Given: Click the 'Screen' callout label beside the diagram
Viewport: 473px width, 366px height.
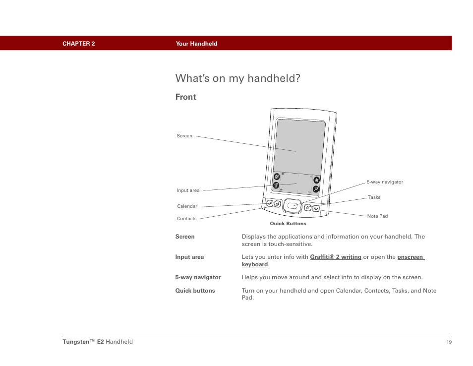Looking at the screenshot, I should tap(184, 136).
